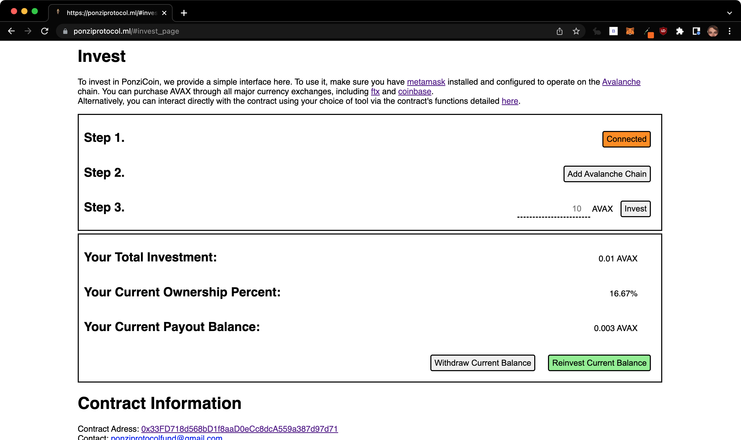Reload the ponziprotocol.ml page
Viewport: 741px width, 440px height.
tap(45, 31)
